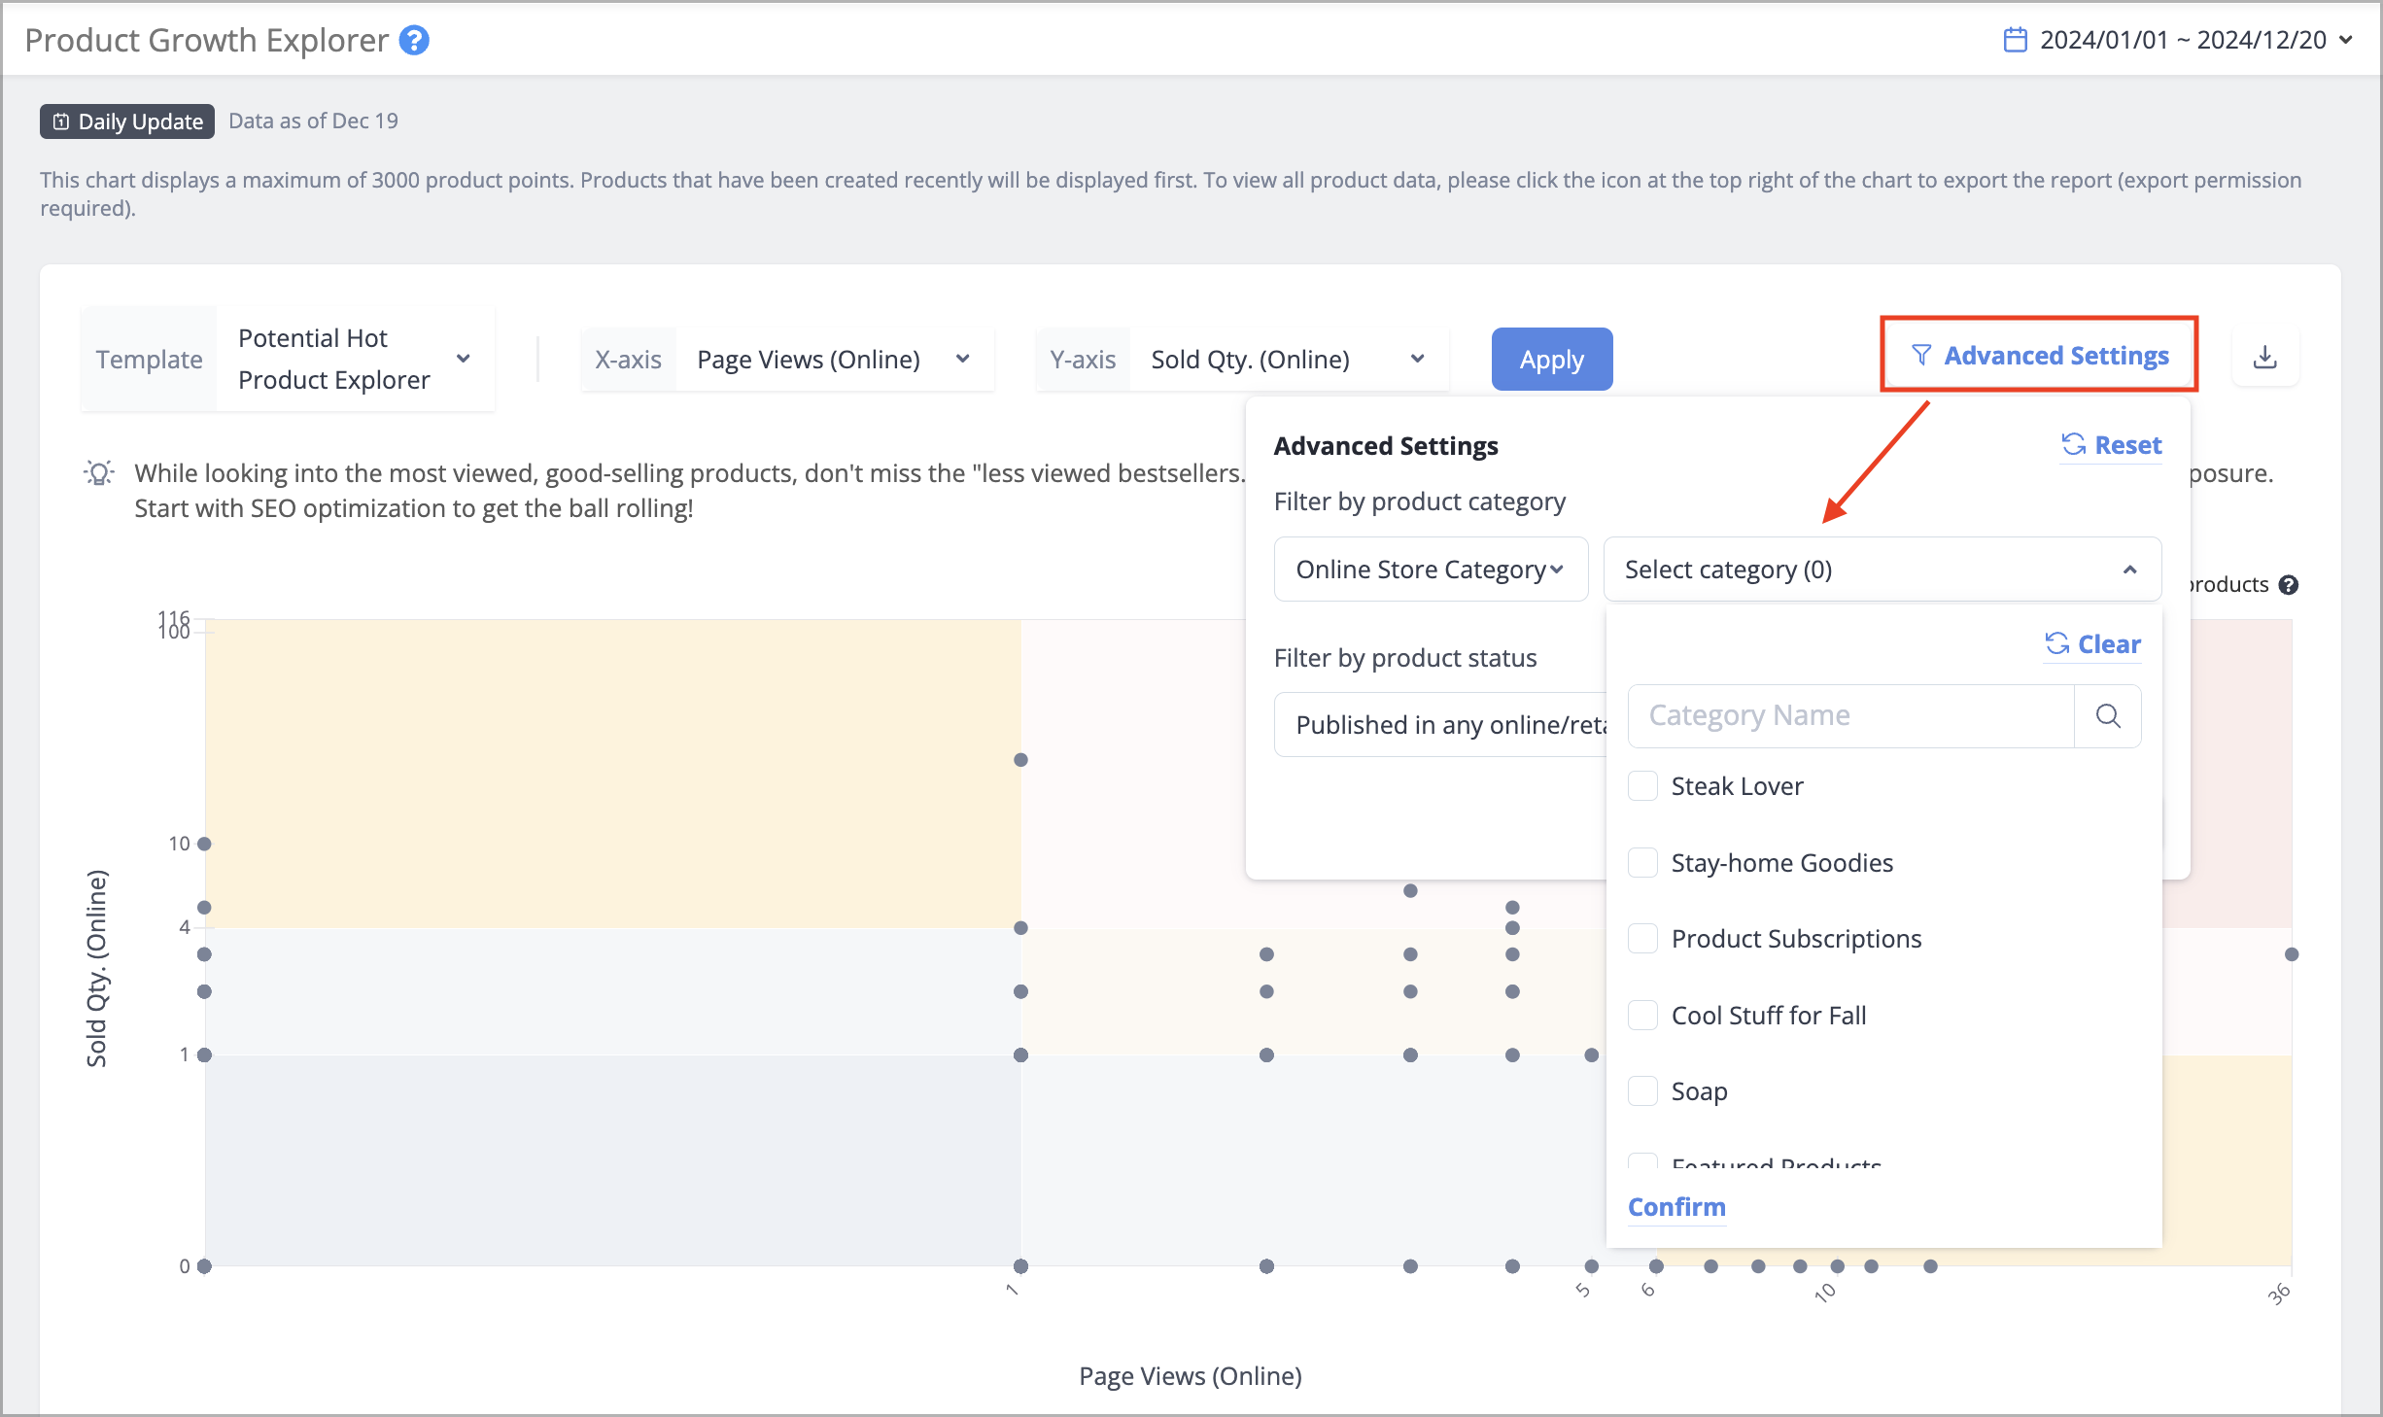
Task: Click the search icon in Category Name
Action: [2107, 716]
